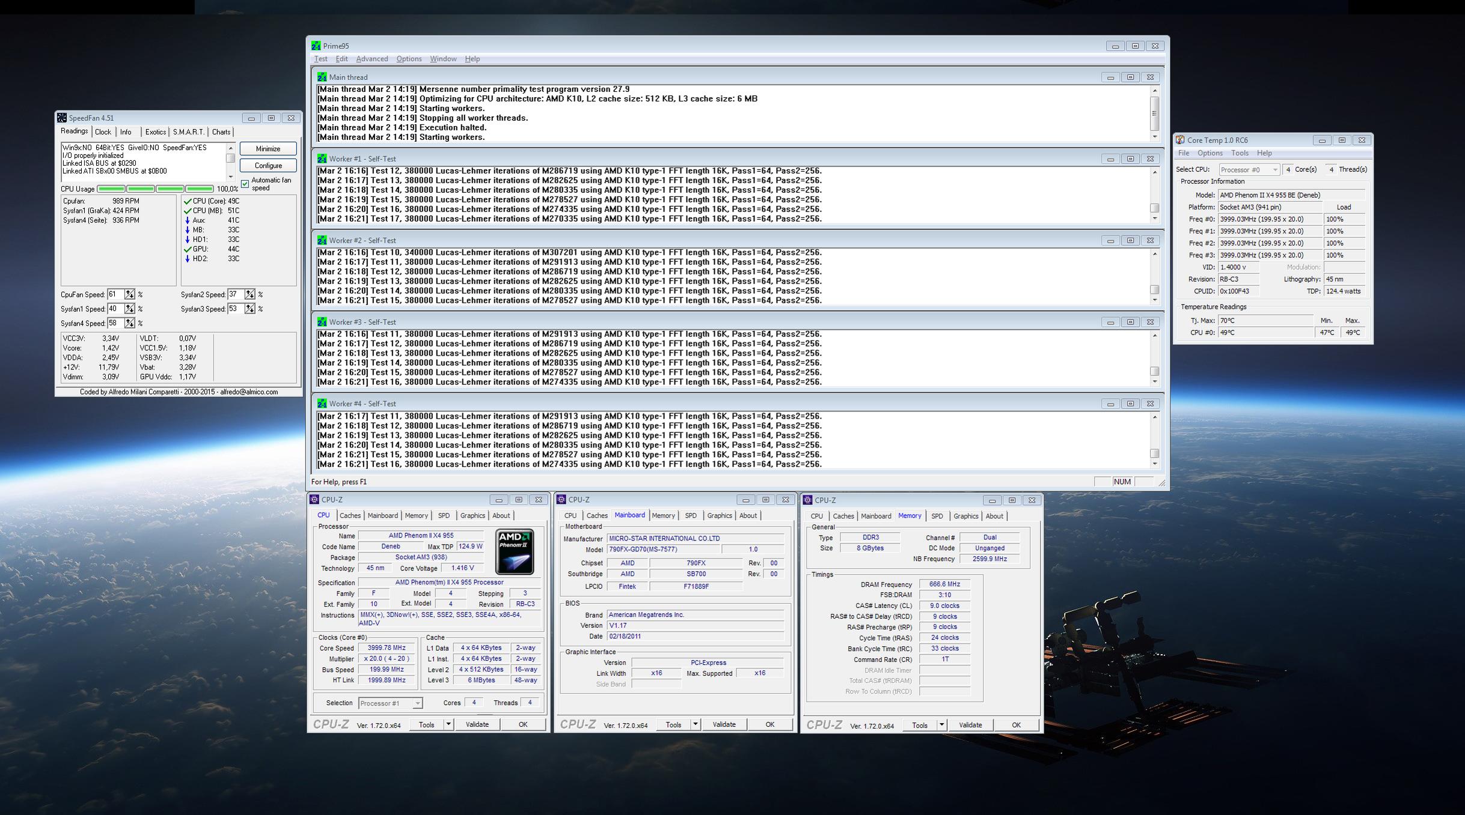This screenshot has width=1465, height=815.
Task: Click the SpeedFan CPU Usage bar
Action: [x=155, y=189]
